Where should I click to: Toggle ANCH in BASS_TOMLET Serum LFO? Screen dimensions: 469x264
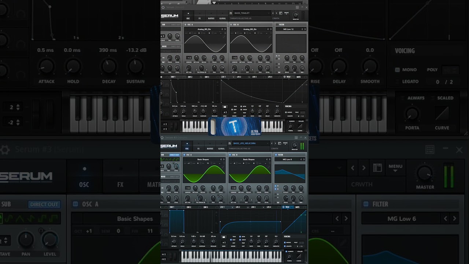coord(241,110)
